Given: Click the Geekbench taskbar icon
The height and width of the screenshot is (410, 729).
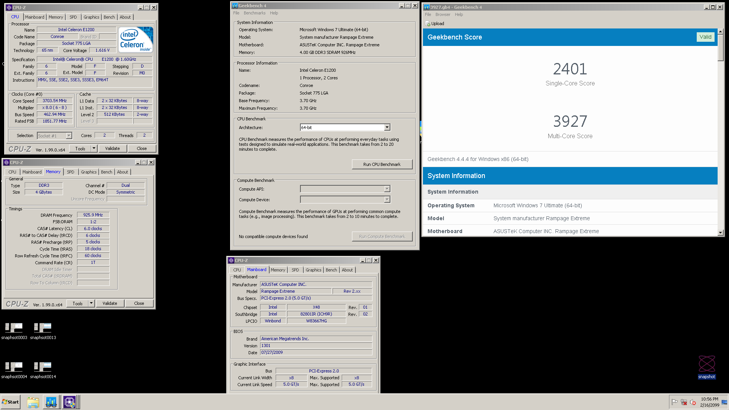Looking at the screenshot, I should 51,402.
